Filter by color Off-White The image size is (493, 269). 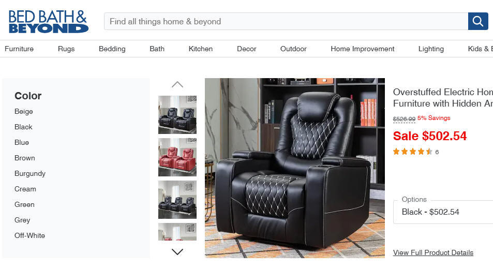(x=29, y=235)
